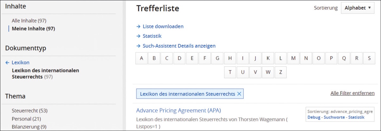Filter by Personal (21) topic
Image resolution: width=381 pixels, height=131 pixels.
[26, 119]
